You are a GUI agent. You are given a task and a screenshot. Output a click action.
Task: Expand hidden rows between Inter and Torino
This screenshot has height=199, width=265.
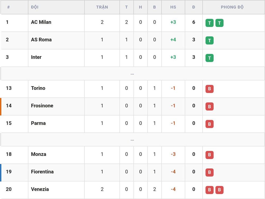click(132, 74)
